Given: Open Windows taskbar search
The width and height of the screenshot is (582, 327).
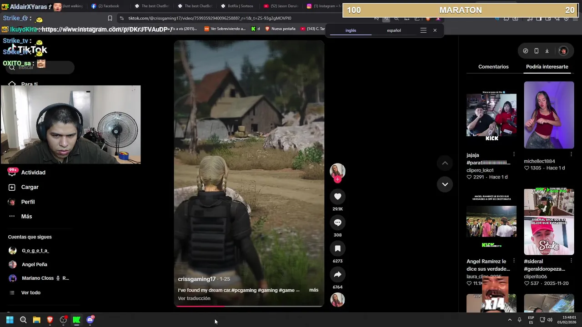Looking at the screenshot, I should pos(23,320).
